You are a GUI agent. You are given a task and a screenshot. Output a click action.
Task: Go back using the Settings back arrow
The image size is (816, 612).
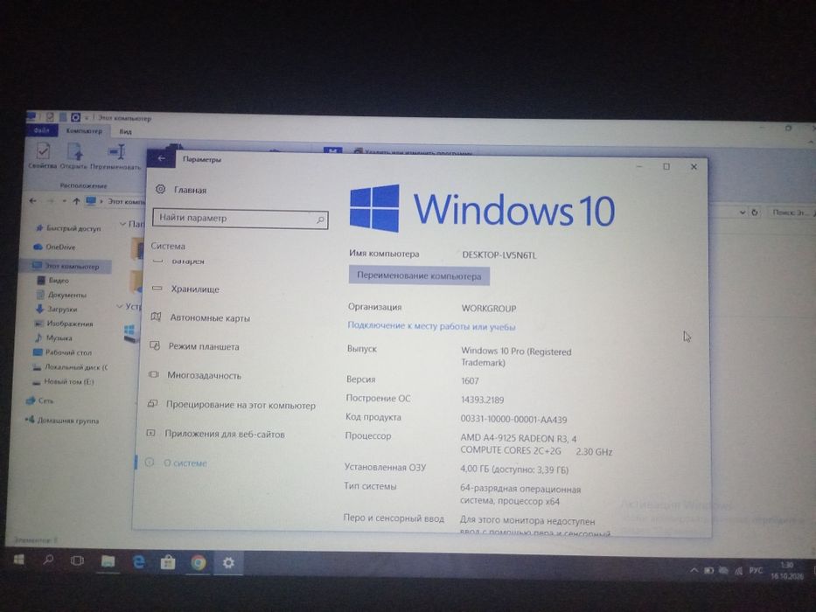(161, 158)
